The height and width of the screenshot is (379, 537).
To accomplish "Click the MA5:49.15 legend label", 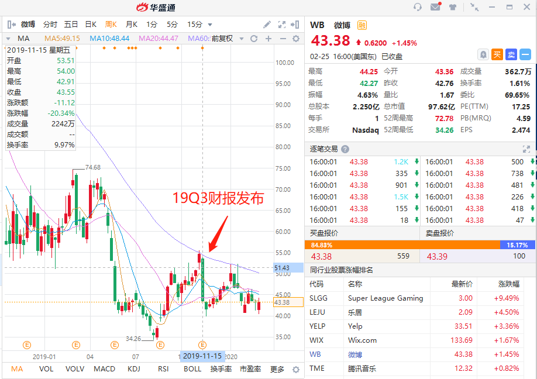I will pyautogui.click(x=62, y=39).
